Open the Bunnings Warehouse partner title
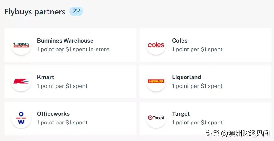This screenshot has height=141, width=274. [65, 41]
